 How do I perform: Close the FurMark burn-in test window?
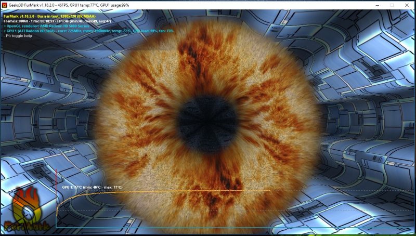pos(408,5)
